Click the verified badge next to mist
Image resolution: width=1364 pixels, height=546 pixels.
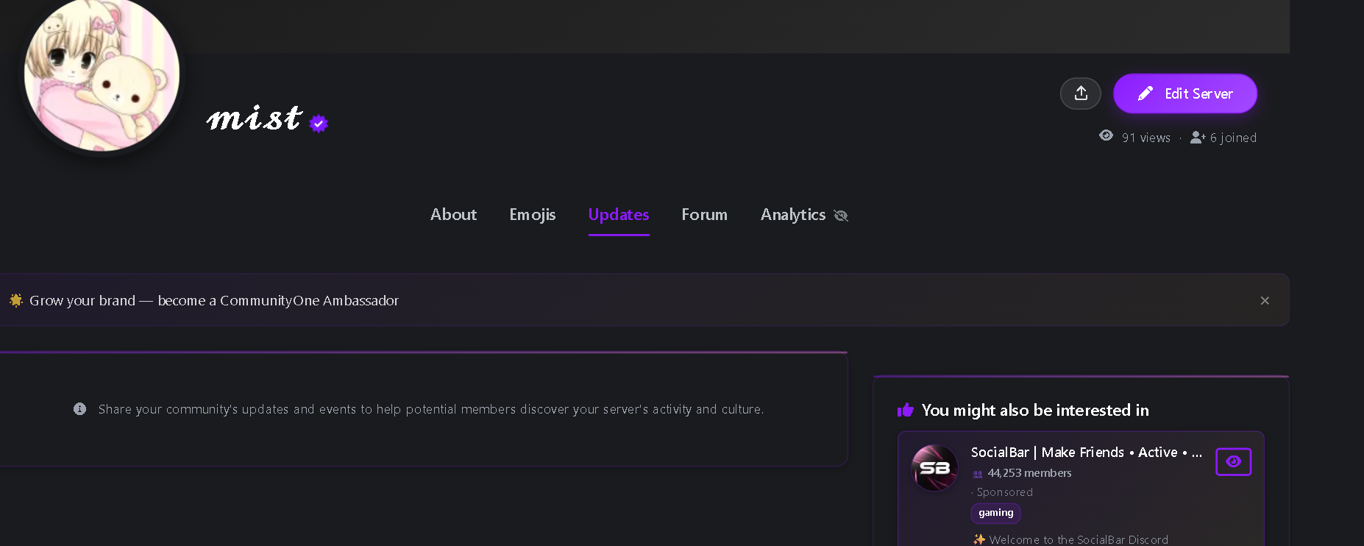tap(318, 124)
